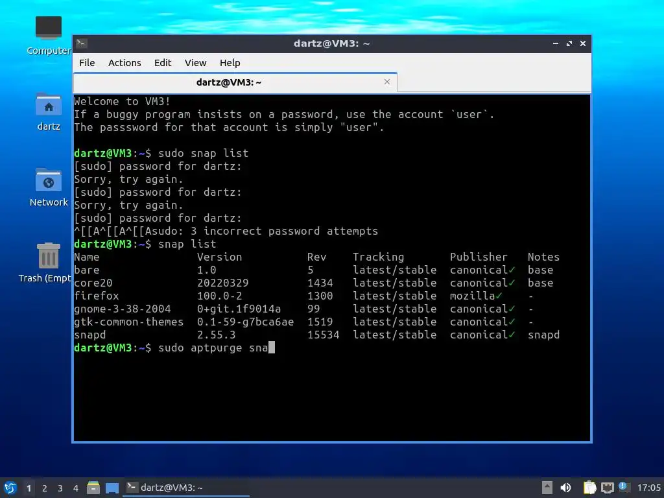The height and width of the screenshot is (498, 664).
Task: Click the first 'Sorry, try again.' line
Action: 128,179
